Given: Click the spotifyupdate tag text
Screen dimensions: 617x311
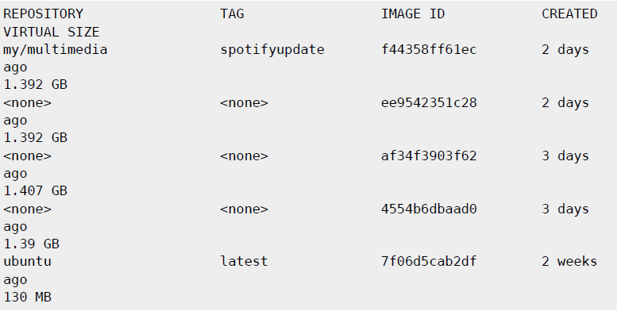Looking at the screenshot, I should (x=272, y=50).
